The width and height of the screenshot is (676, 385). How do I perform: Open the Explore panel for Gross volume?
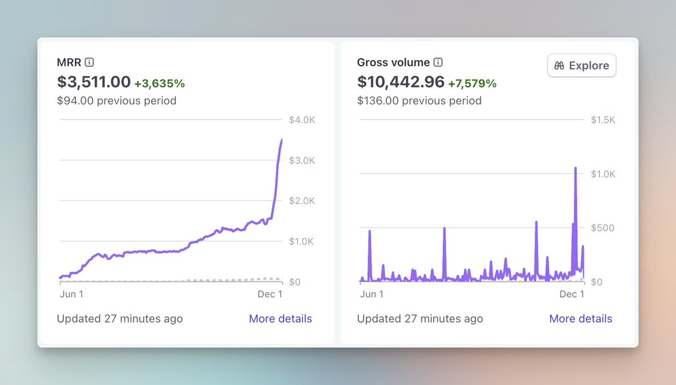pos(581,65)
